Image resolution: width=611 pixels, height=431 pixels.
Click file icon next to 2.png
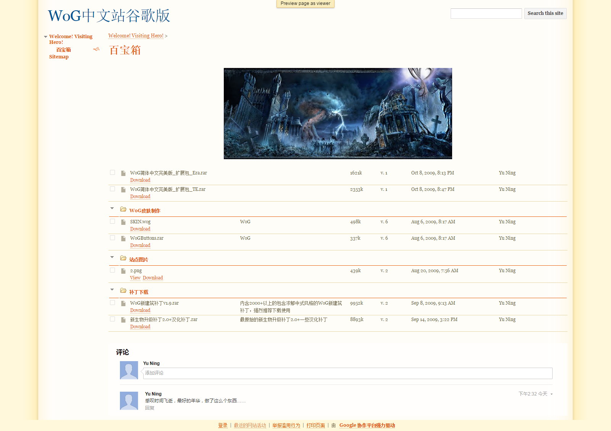123,271
